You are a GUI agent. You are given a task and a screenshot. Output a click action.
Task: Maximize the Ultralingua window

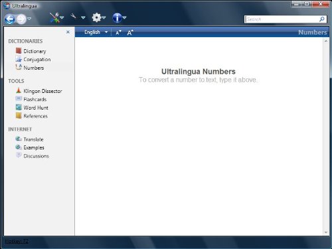307,4
